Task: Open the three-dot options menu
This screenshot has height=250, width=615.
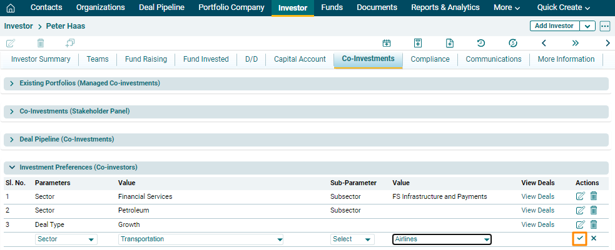Action: [x=604, y=26]
